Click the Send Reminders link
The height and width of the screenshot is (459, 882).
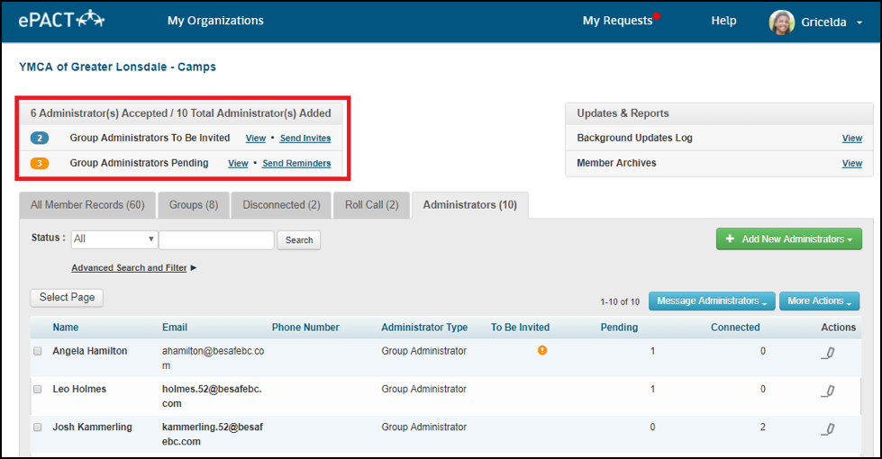tap(296, 164)
